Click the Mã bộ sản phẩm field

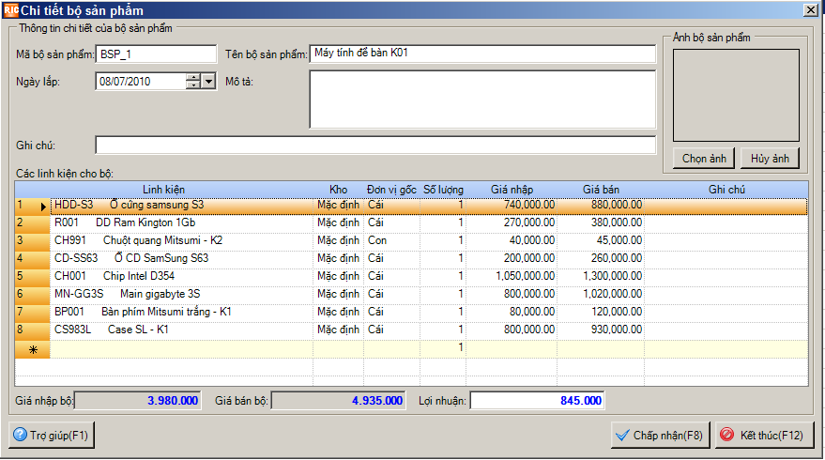coord(156,54)
